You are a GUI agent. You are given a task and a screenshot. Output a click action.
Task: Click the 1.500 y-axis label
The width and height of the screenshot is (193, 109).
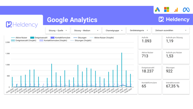point(7,54)
